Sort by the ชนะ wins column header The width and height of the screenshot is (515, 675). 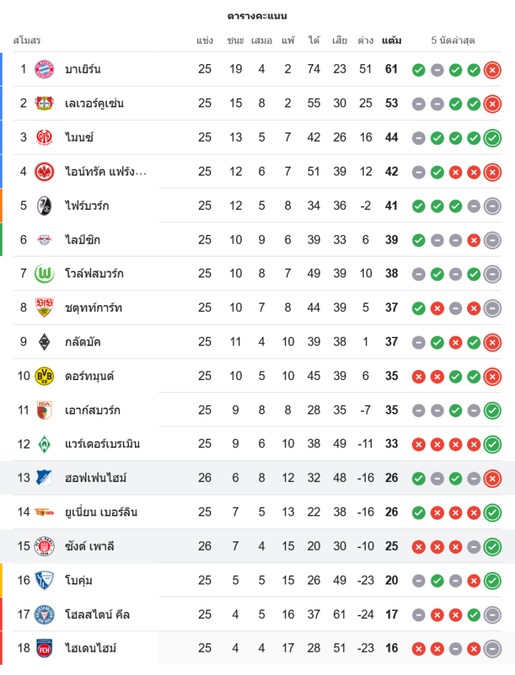236,40
